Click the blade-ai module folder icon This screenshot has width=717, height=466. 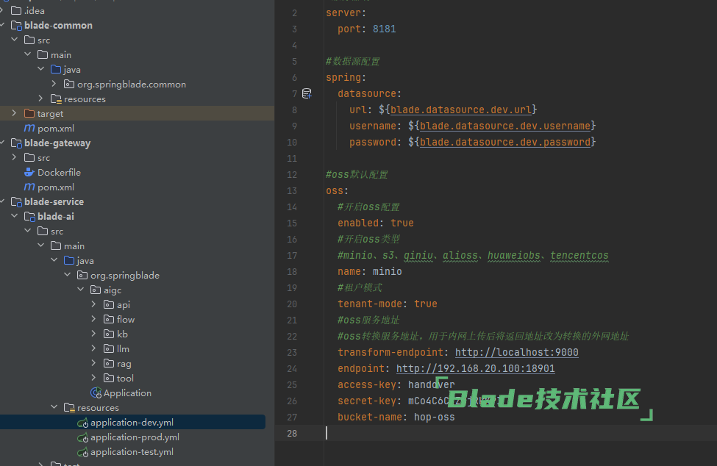point(29,216)
